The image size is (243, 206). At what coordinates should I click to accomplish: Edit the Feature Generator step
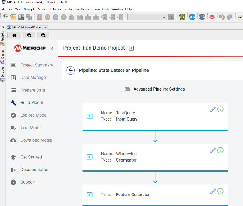pos(213,191)
